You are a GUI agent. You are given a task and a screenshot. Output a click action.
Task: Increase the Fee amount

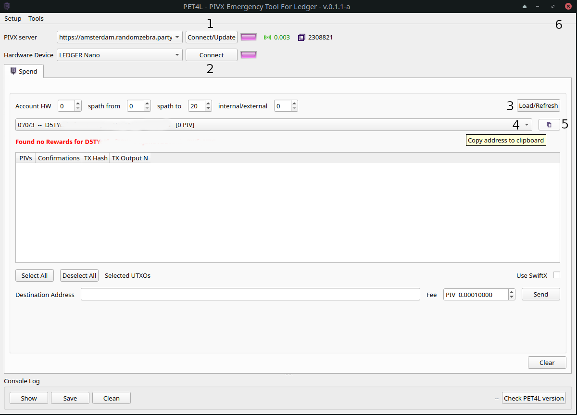[x=512, y=292]
